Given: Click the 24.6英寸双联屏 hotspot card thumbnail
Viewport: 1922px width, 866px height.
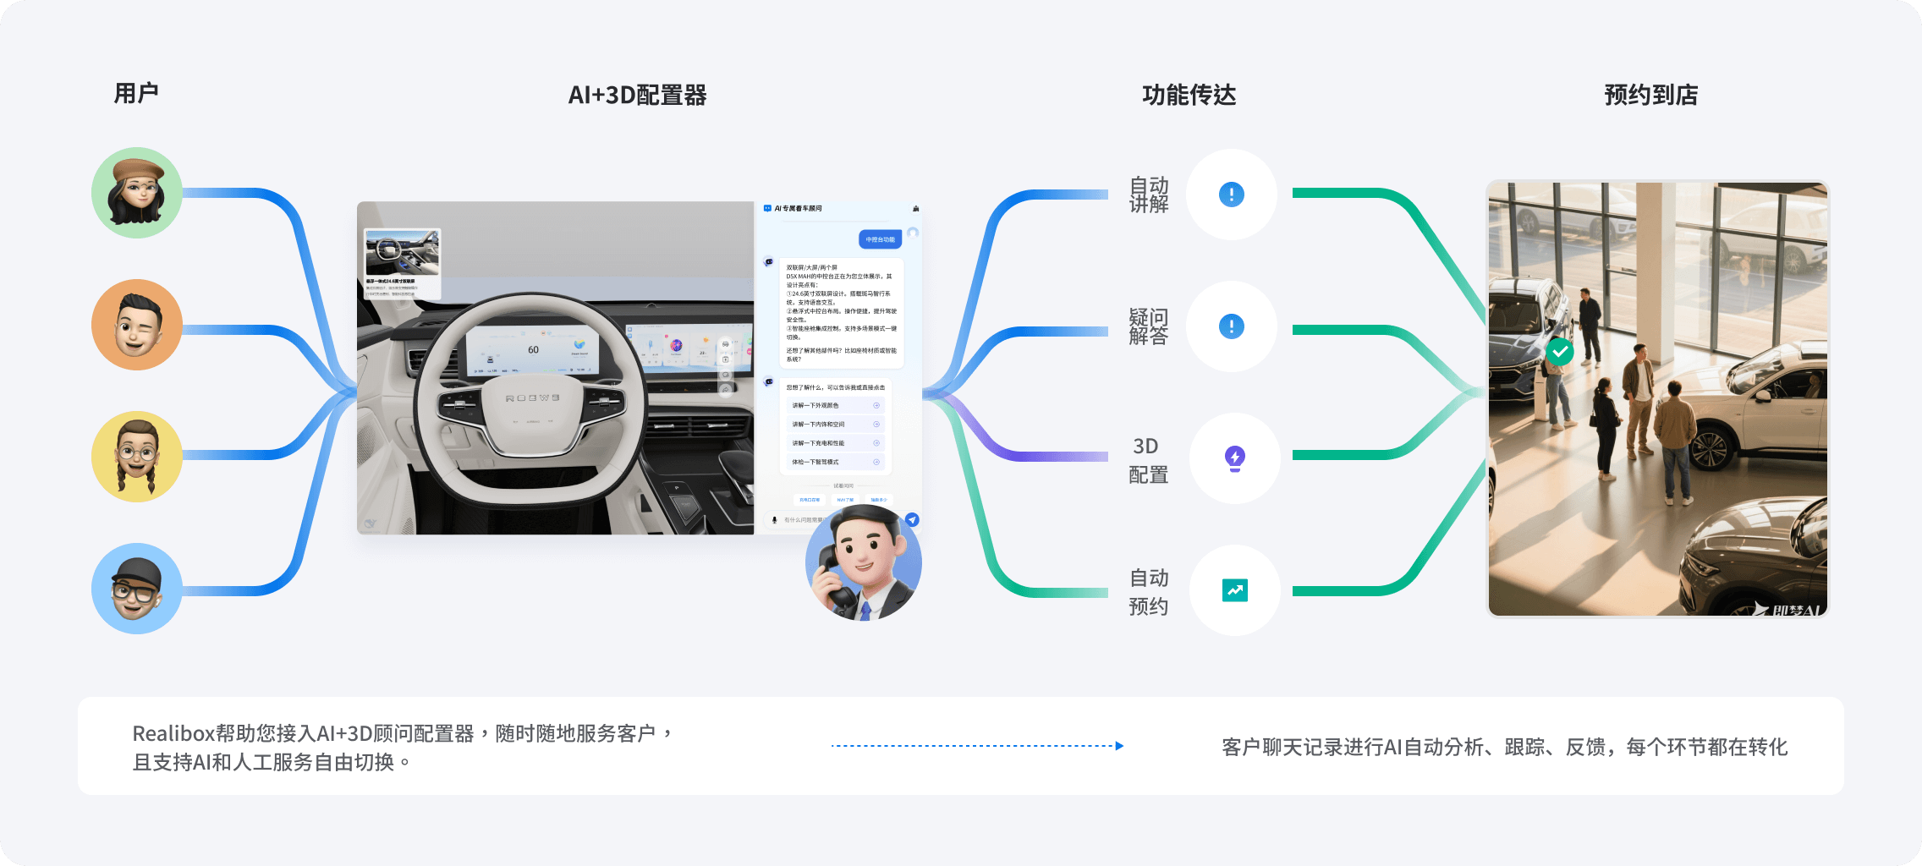Looking at the screenshot, I should [404, 253].
